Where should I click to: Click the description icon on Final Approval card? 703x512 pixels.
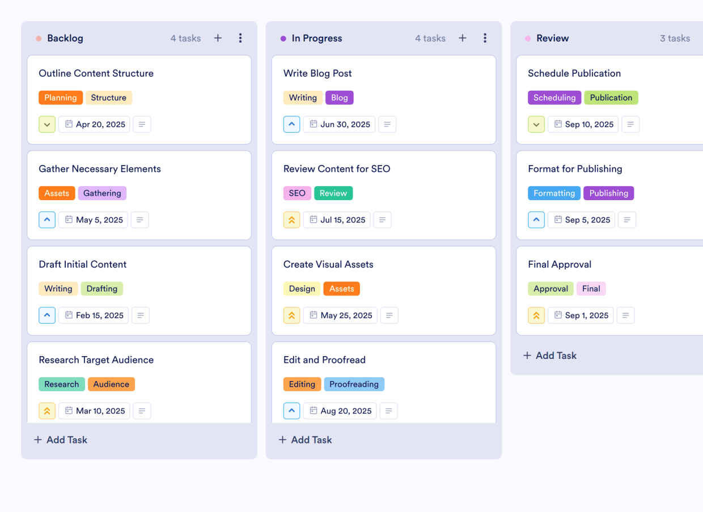pos(625,315)
